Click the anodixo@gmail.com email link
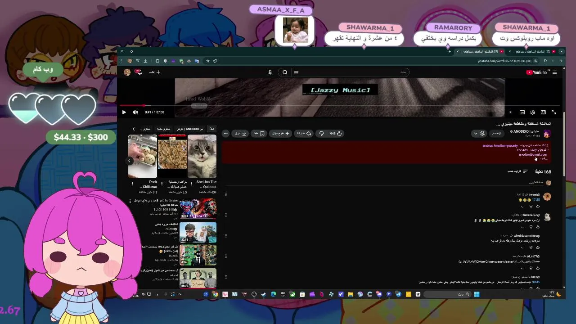Image resolution: width=576 pixels, height=324 pixels. 533,154
